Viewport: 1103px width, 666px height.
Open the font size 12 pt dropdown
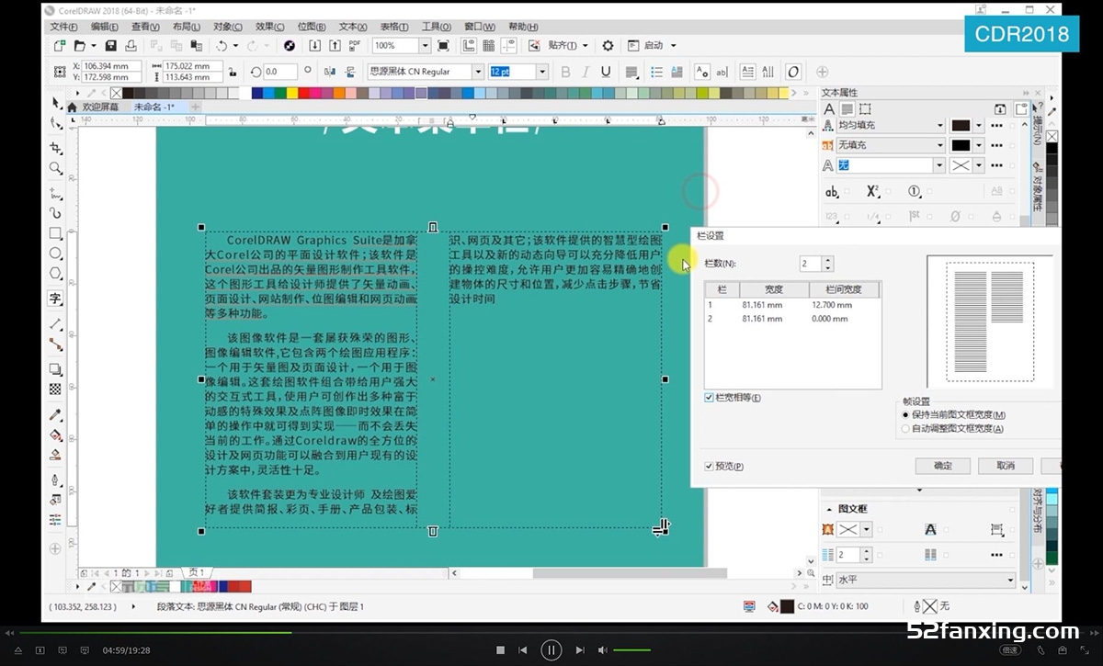coord(542,72)
